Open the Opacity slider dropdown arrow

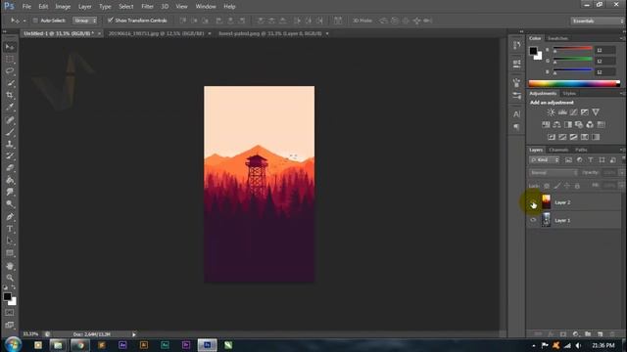(621, 173)
